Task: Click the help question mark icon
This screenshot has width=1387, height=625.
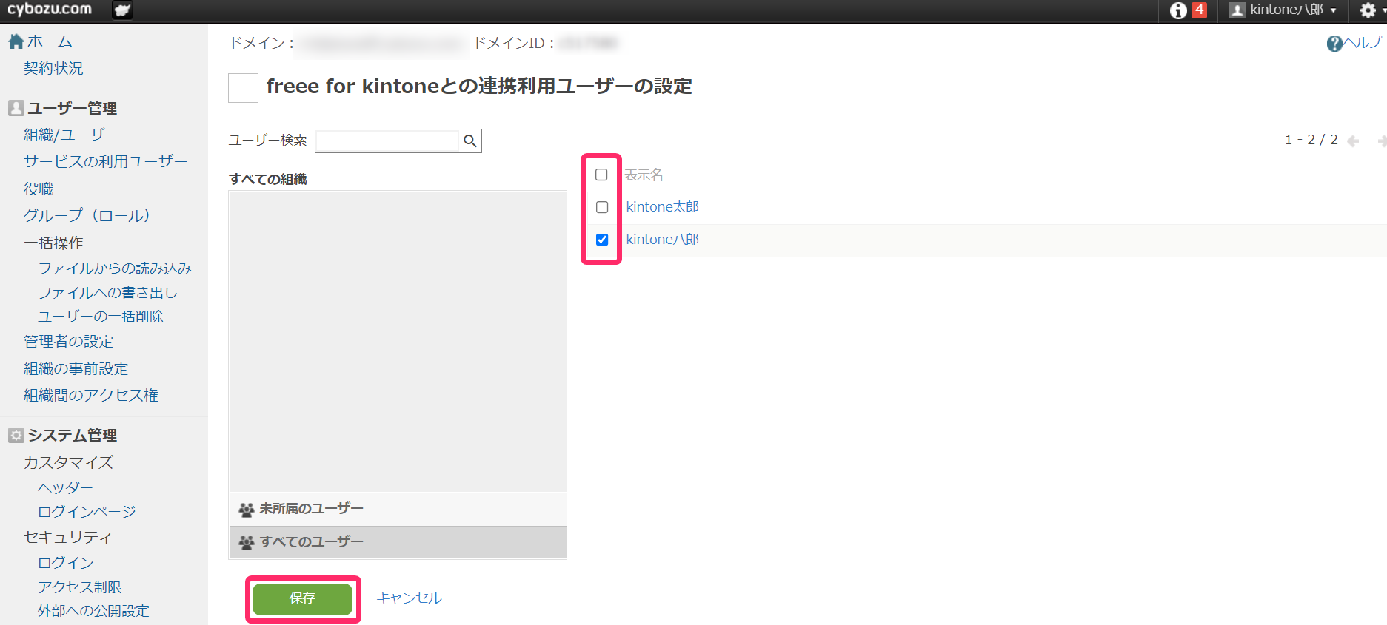Action: [1334, 44]
